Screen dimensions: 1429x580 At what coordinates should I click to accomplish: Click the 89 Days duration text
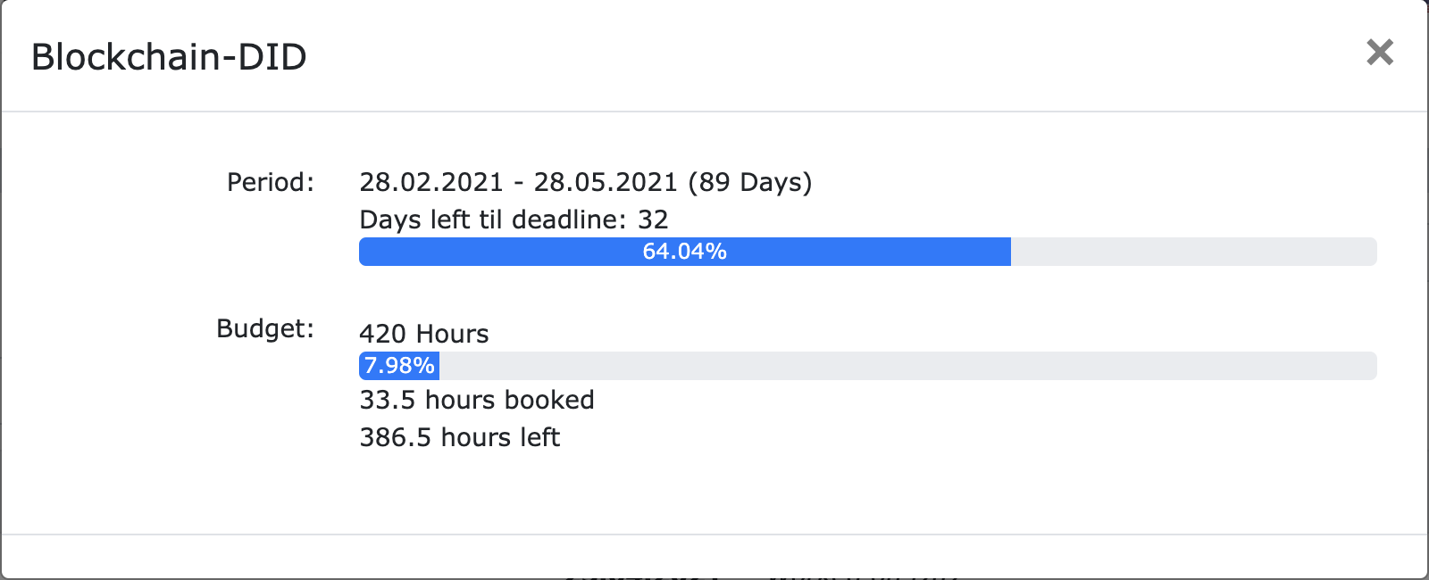click(x=750, y=182)
